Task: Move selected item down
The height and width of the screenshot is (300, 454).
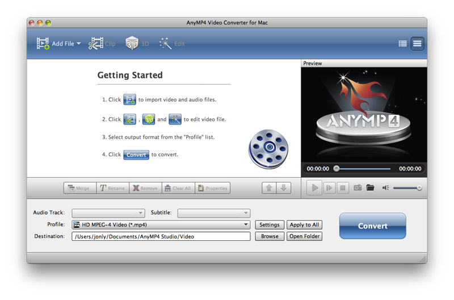Action: pyautogui.click(x=284, y=188)
